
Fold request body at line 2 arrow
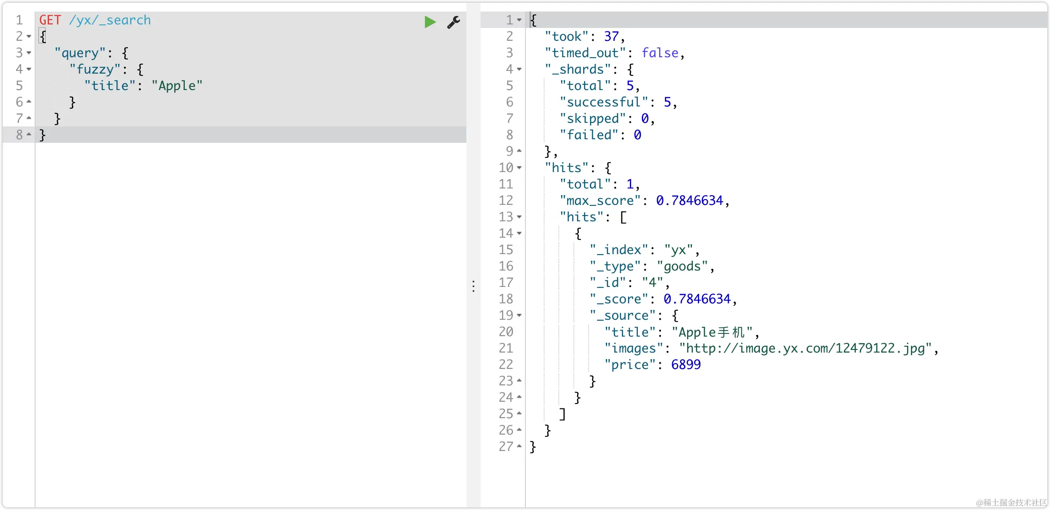tap(29, 36)
